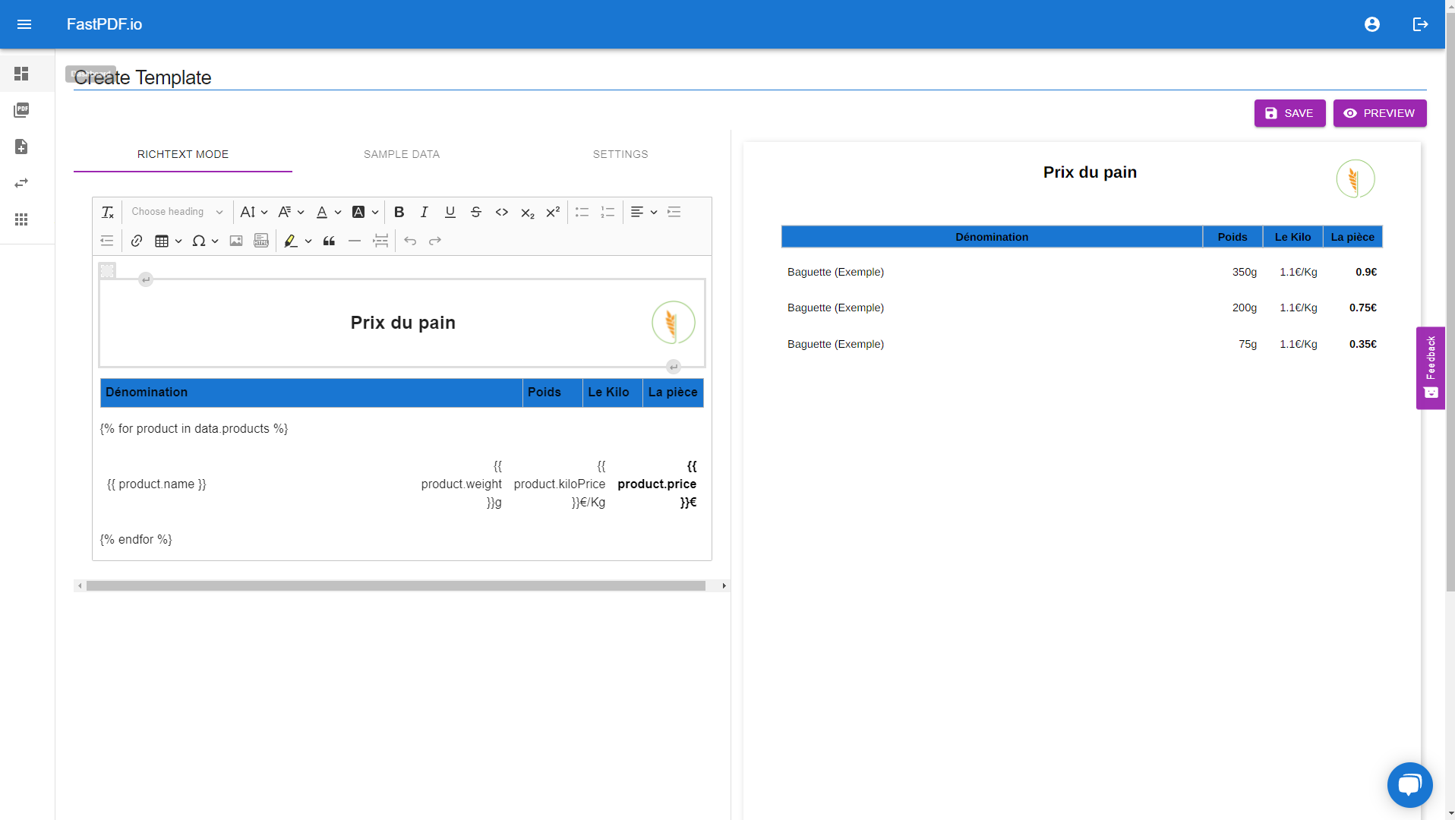
Task: Insert an HTML embed snippet
Action: click(261, 241)
